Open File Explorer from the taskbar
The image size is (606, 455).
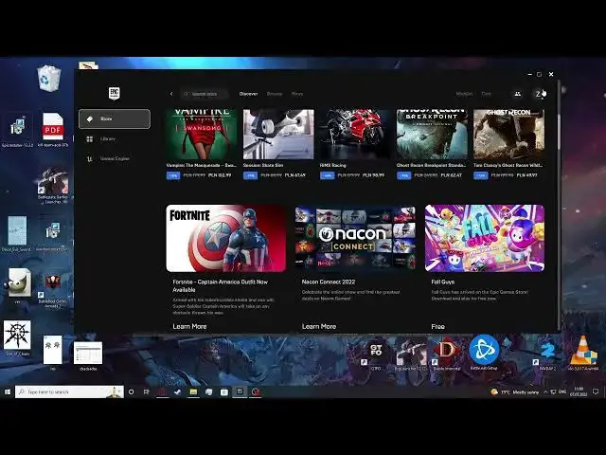[193, 391]
